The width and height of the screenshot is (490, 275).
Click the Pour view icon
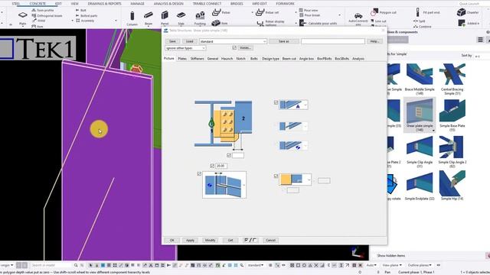pos(301,10)
